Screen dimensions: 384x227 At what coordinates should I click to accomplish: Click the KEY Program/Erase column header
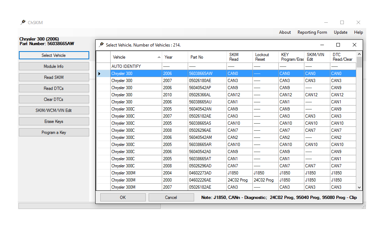(291, 57)
